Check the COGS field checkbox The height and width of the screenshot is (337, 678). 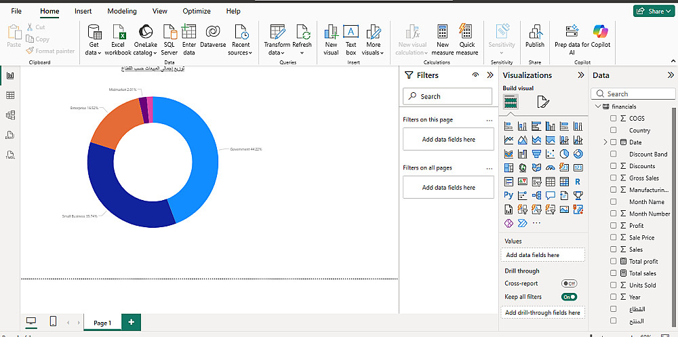pos(614,119)
